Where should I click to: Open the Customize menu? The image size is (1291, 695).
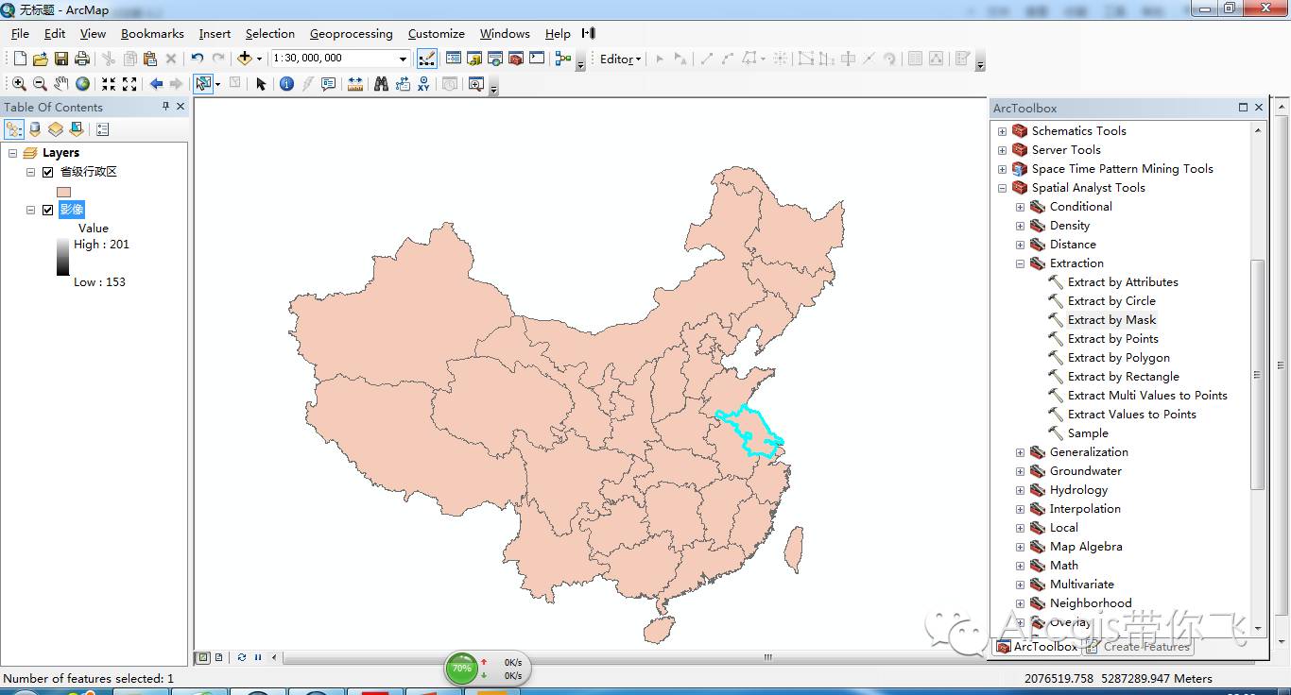pyautogui.click(x=436, y=34)
